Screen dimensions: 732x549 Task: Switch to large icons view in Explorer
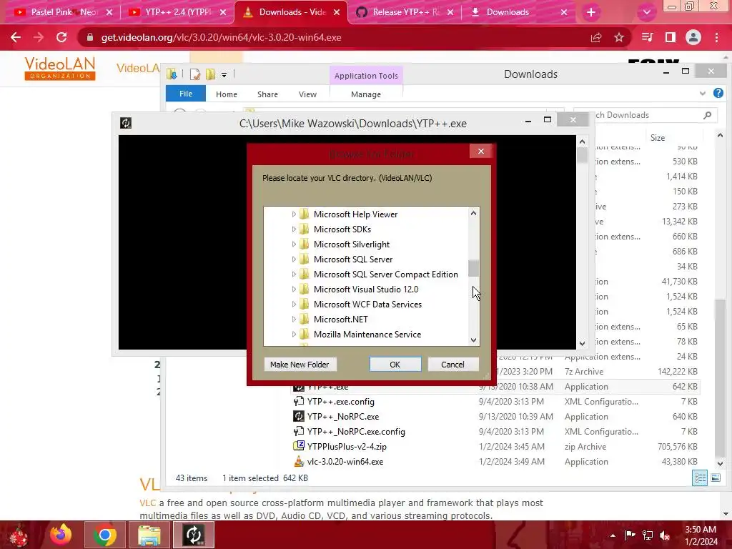point(716,478)
